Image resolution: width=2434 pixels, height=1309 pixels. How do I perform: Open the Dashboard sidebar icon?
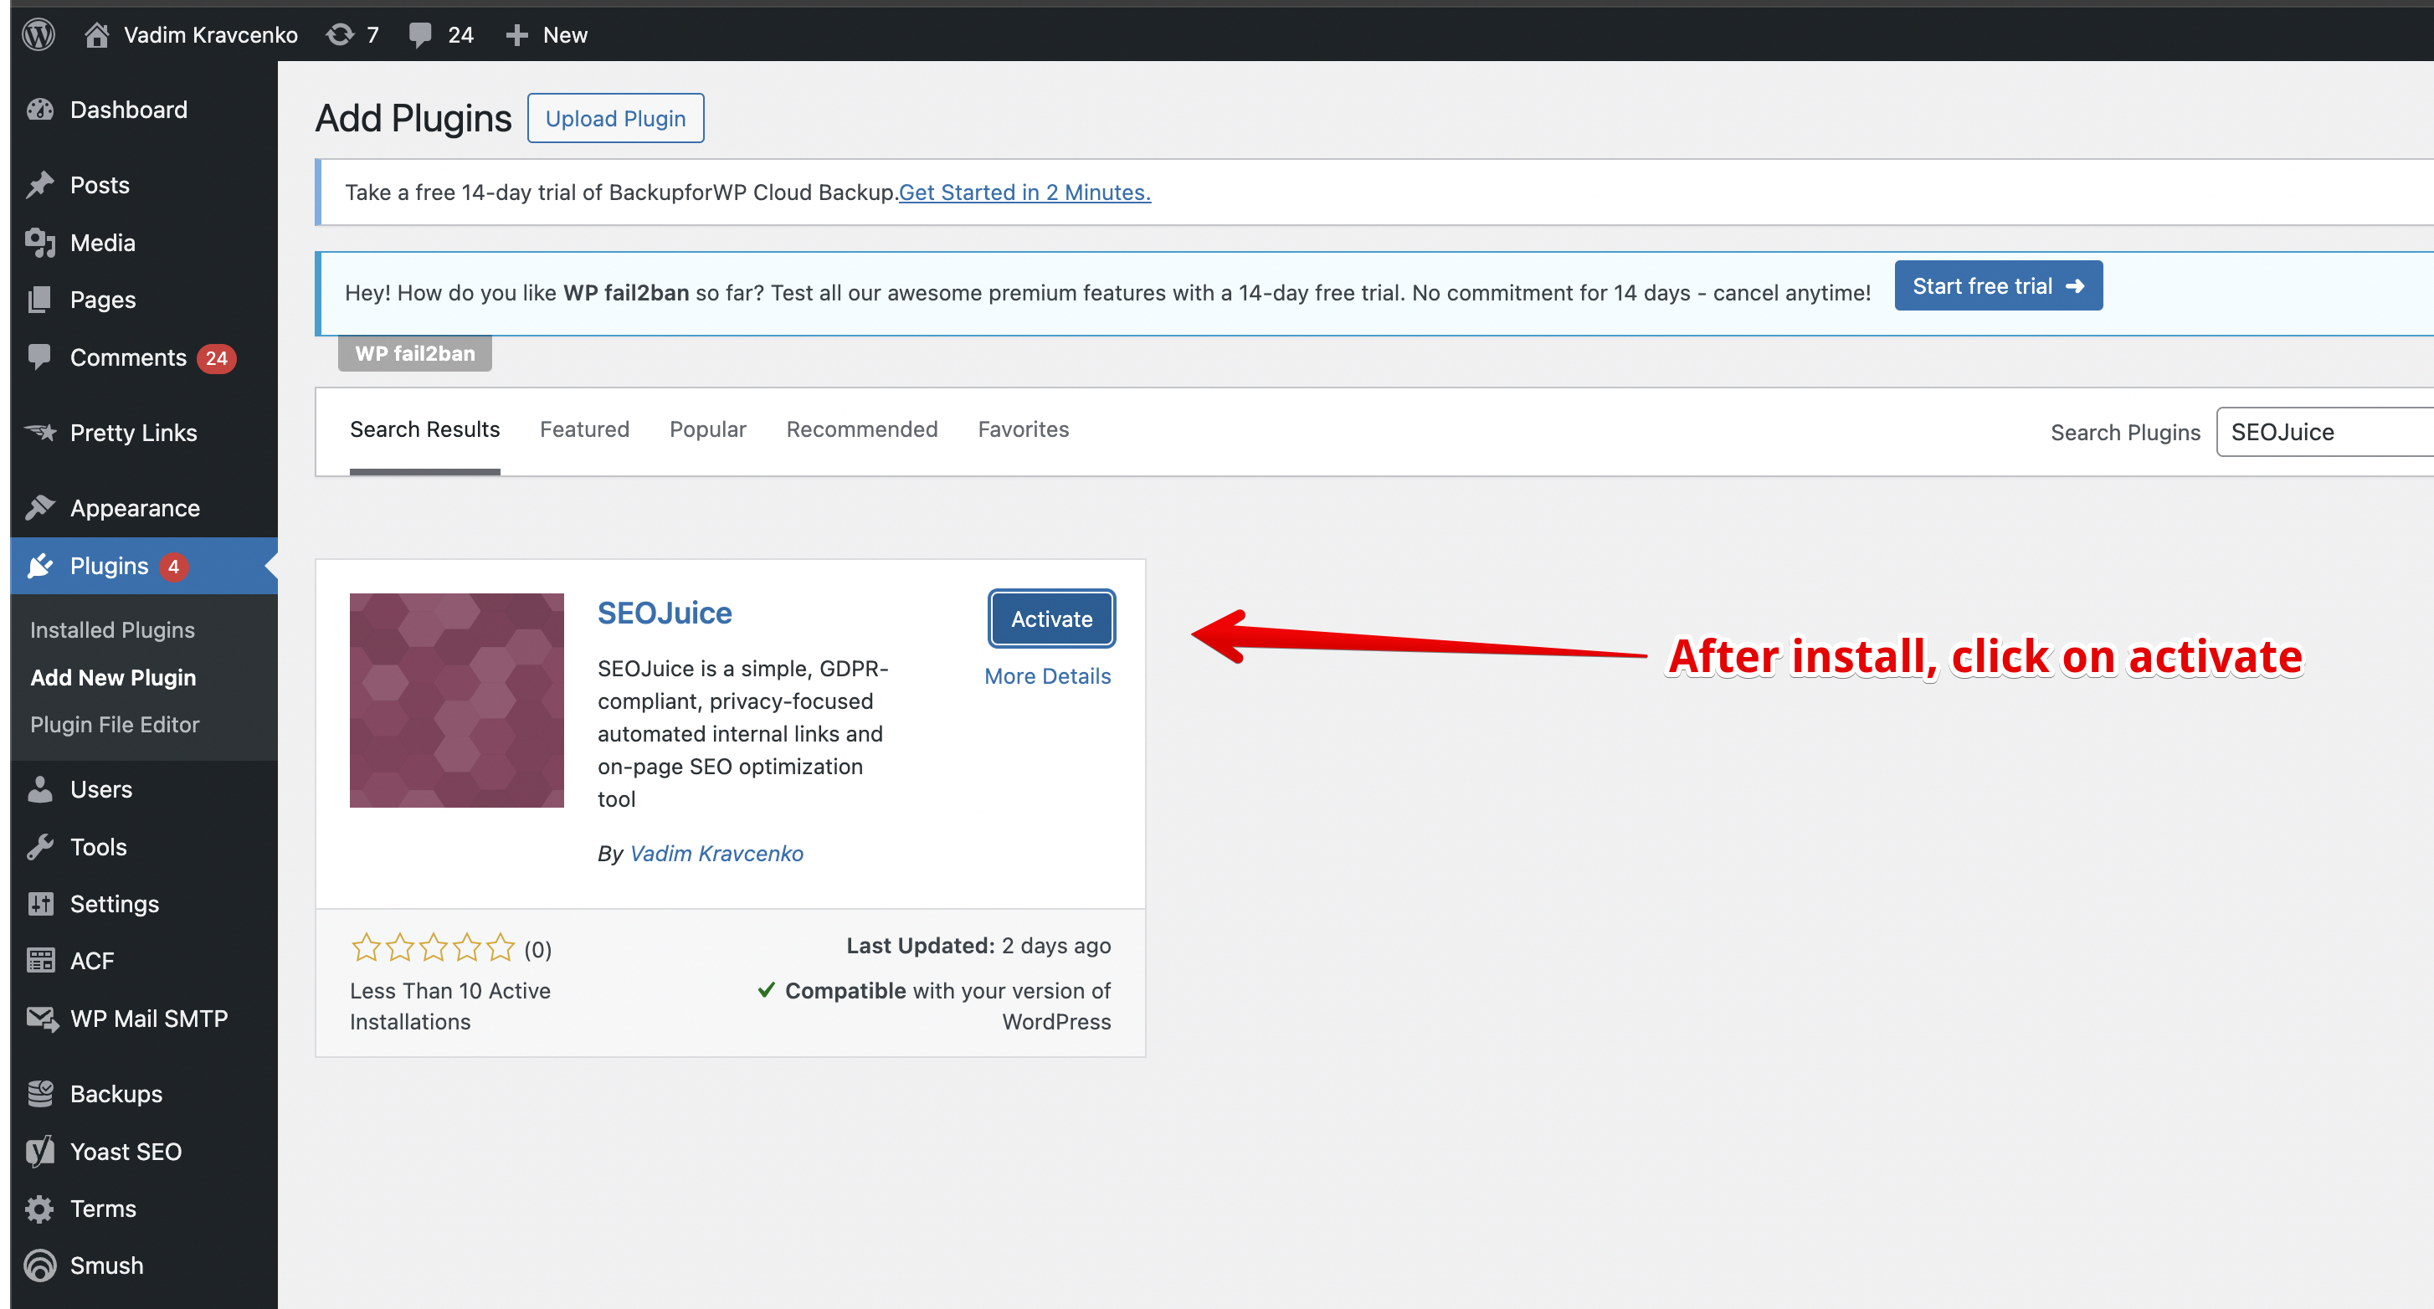click(x=41, y=110)
